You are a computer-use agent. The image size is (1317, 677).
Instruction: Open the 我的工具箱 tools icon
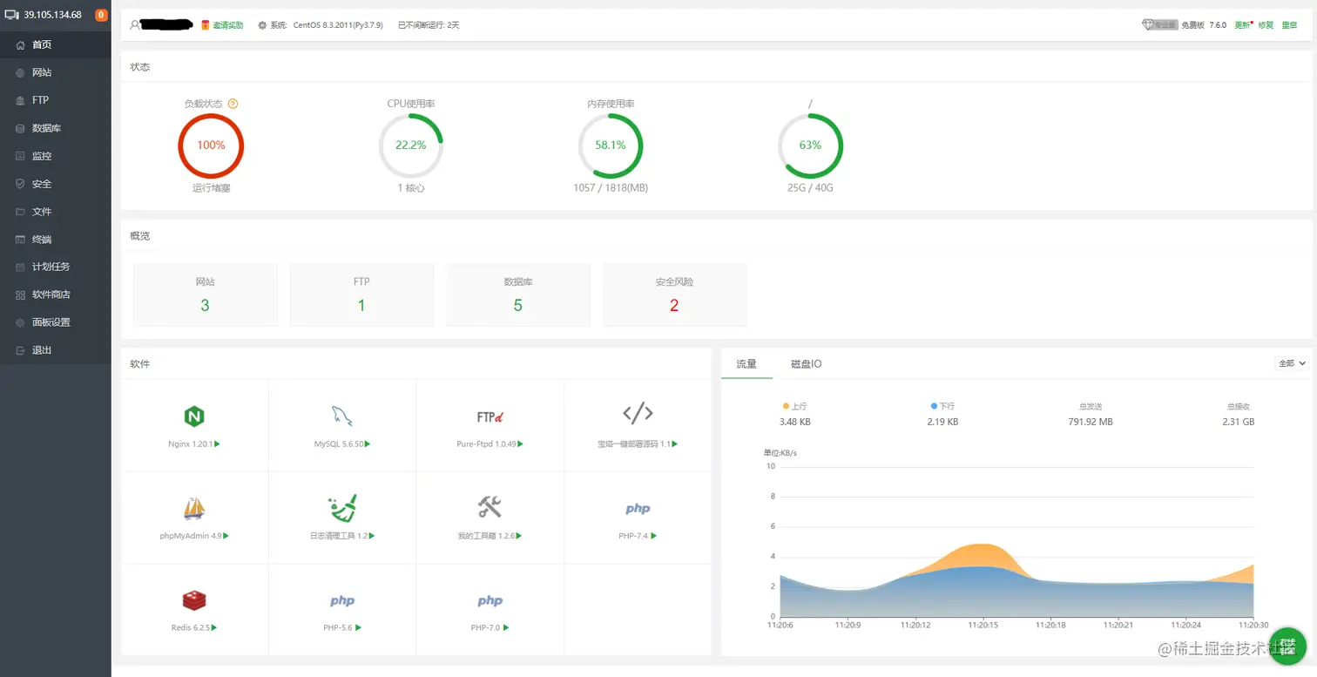(x=490, y=506)
